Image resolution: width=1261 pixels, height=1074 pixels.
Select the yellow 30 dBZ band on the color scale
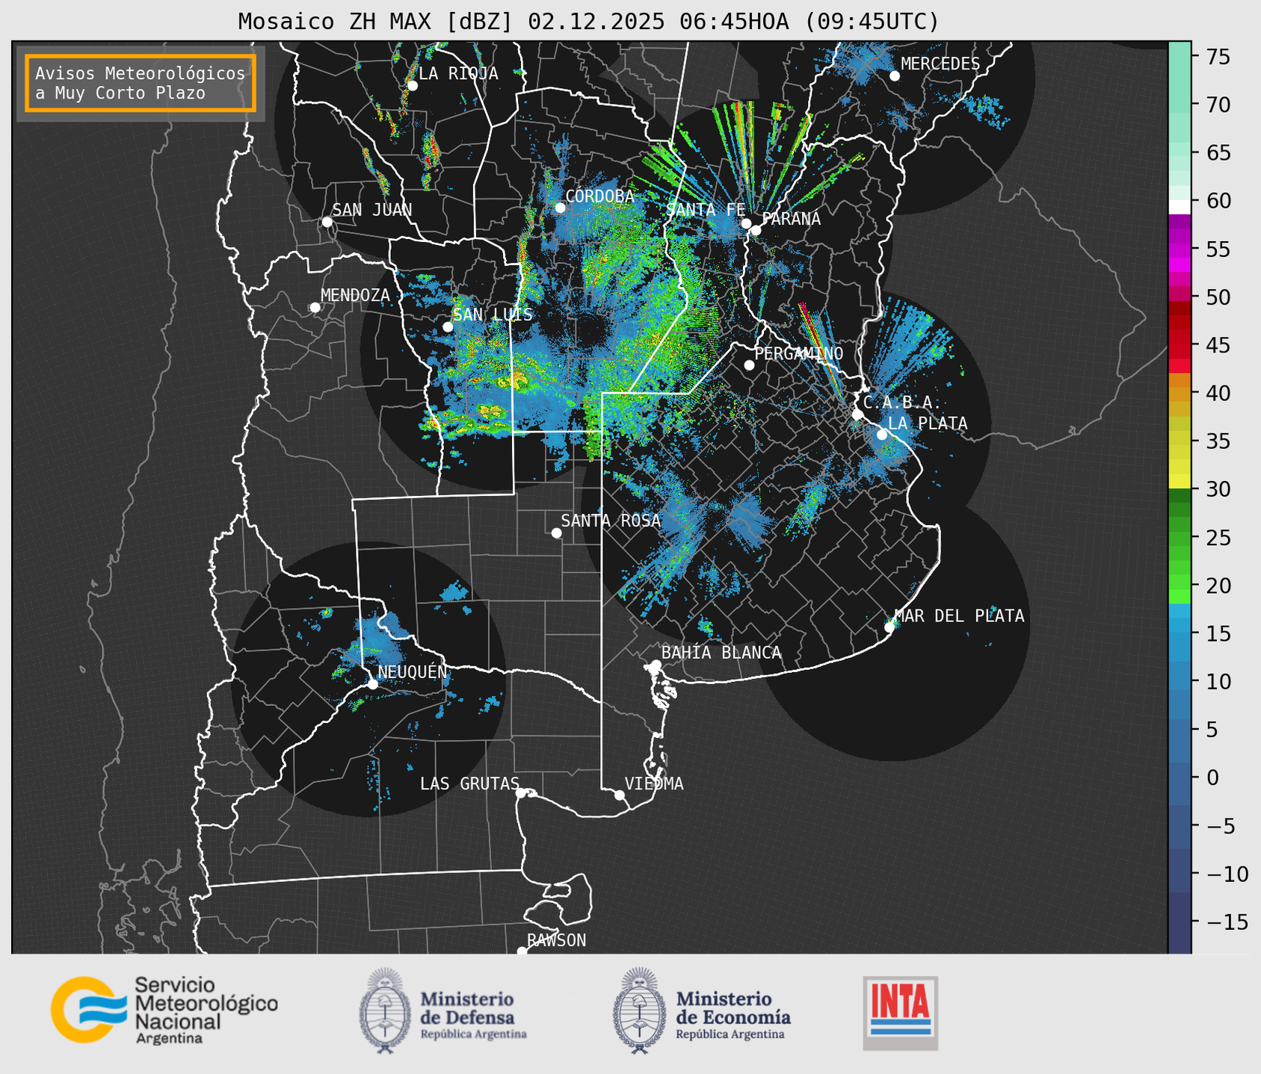pos(1180,481)
